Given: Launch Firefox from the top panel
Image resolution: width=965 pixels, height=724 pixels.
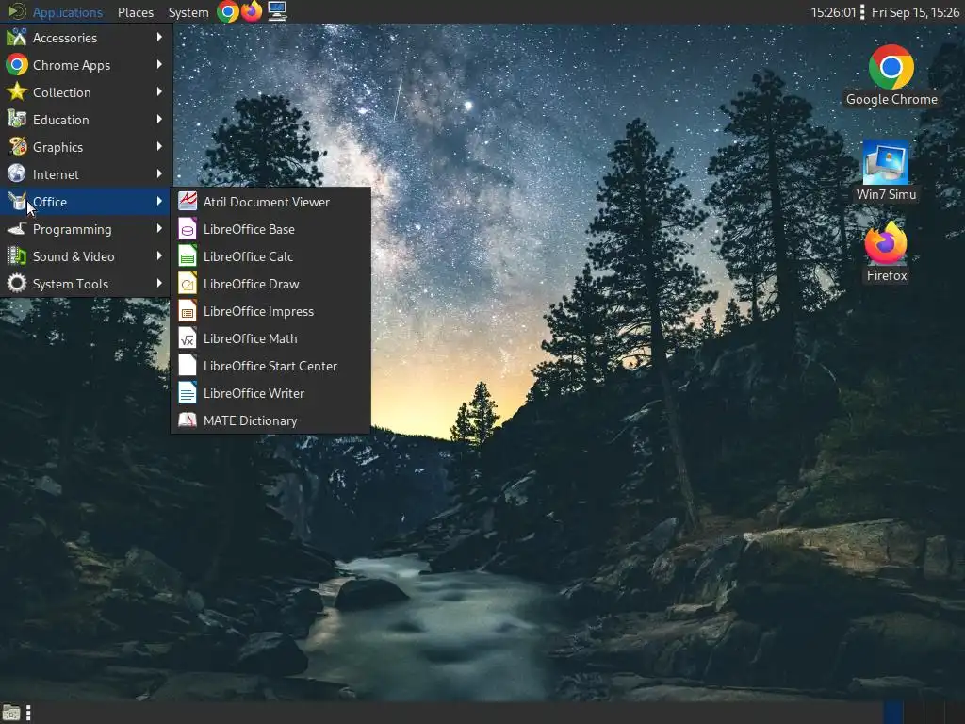Looking at the screenshot, I should point(252,11).
